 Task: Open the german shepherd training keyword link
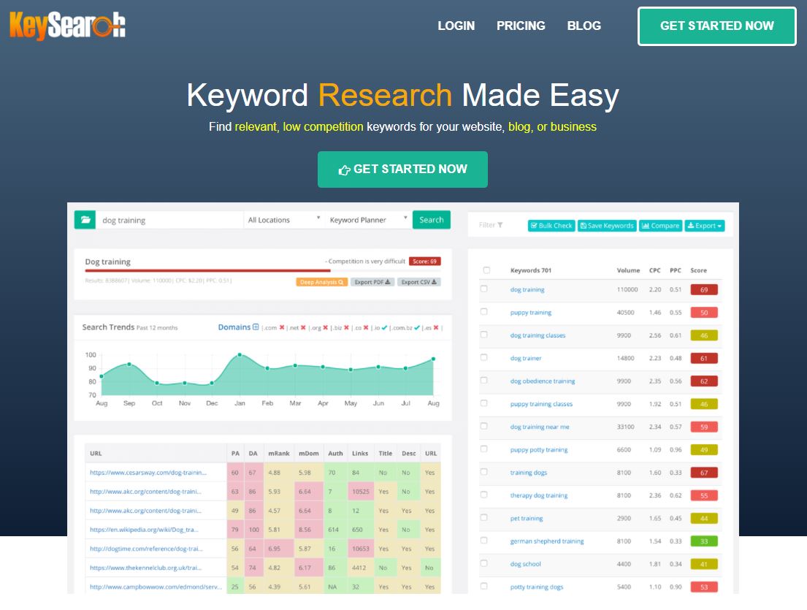point(546,541)
